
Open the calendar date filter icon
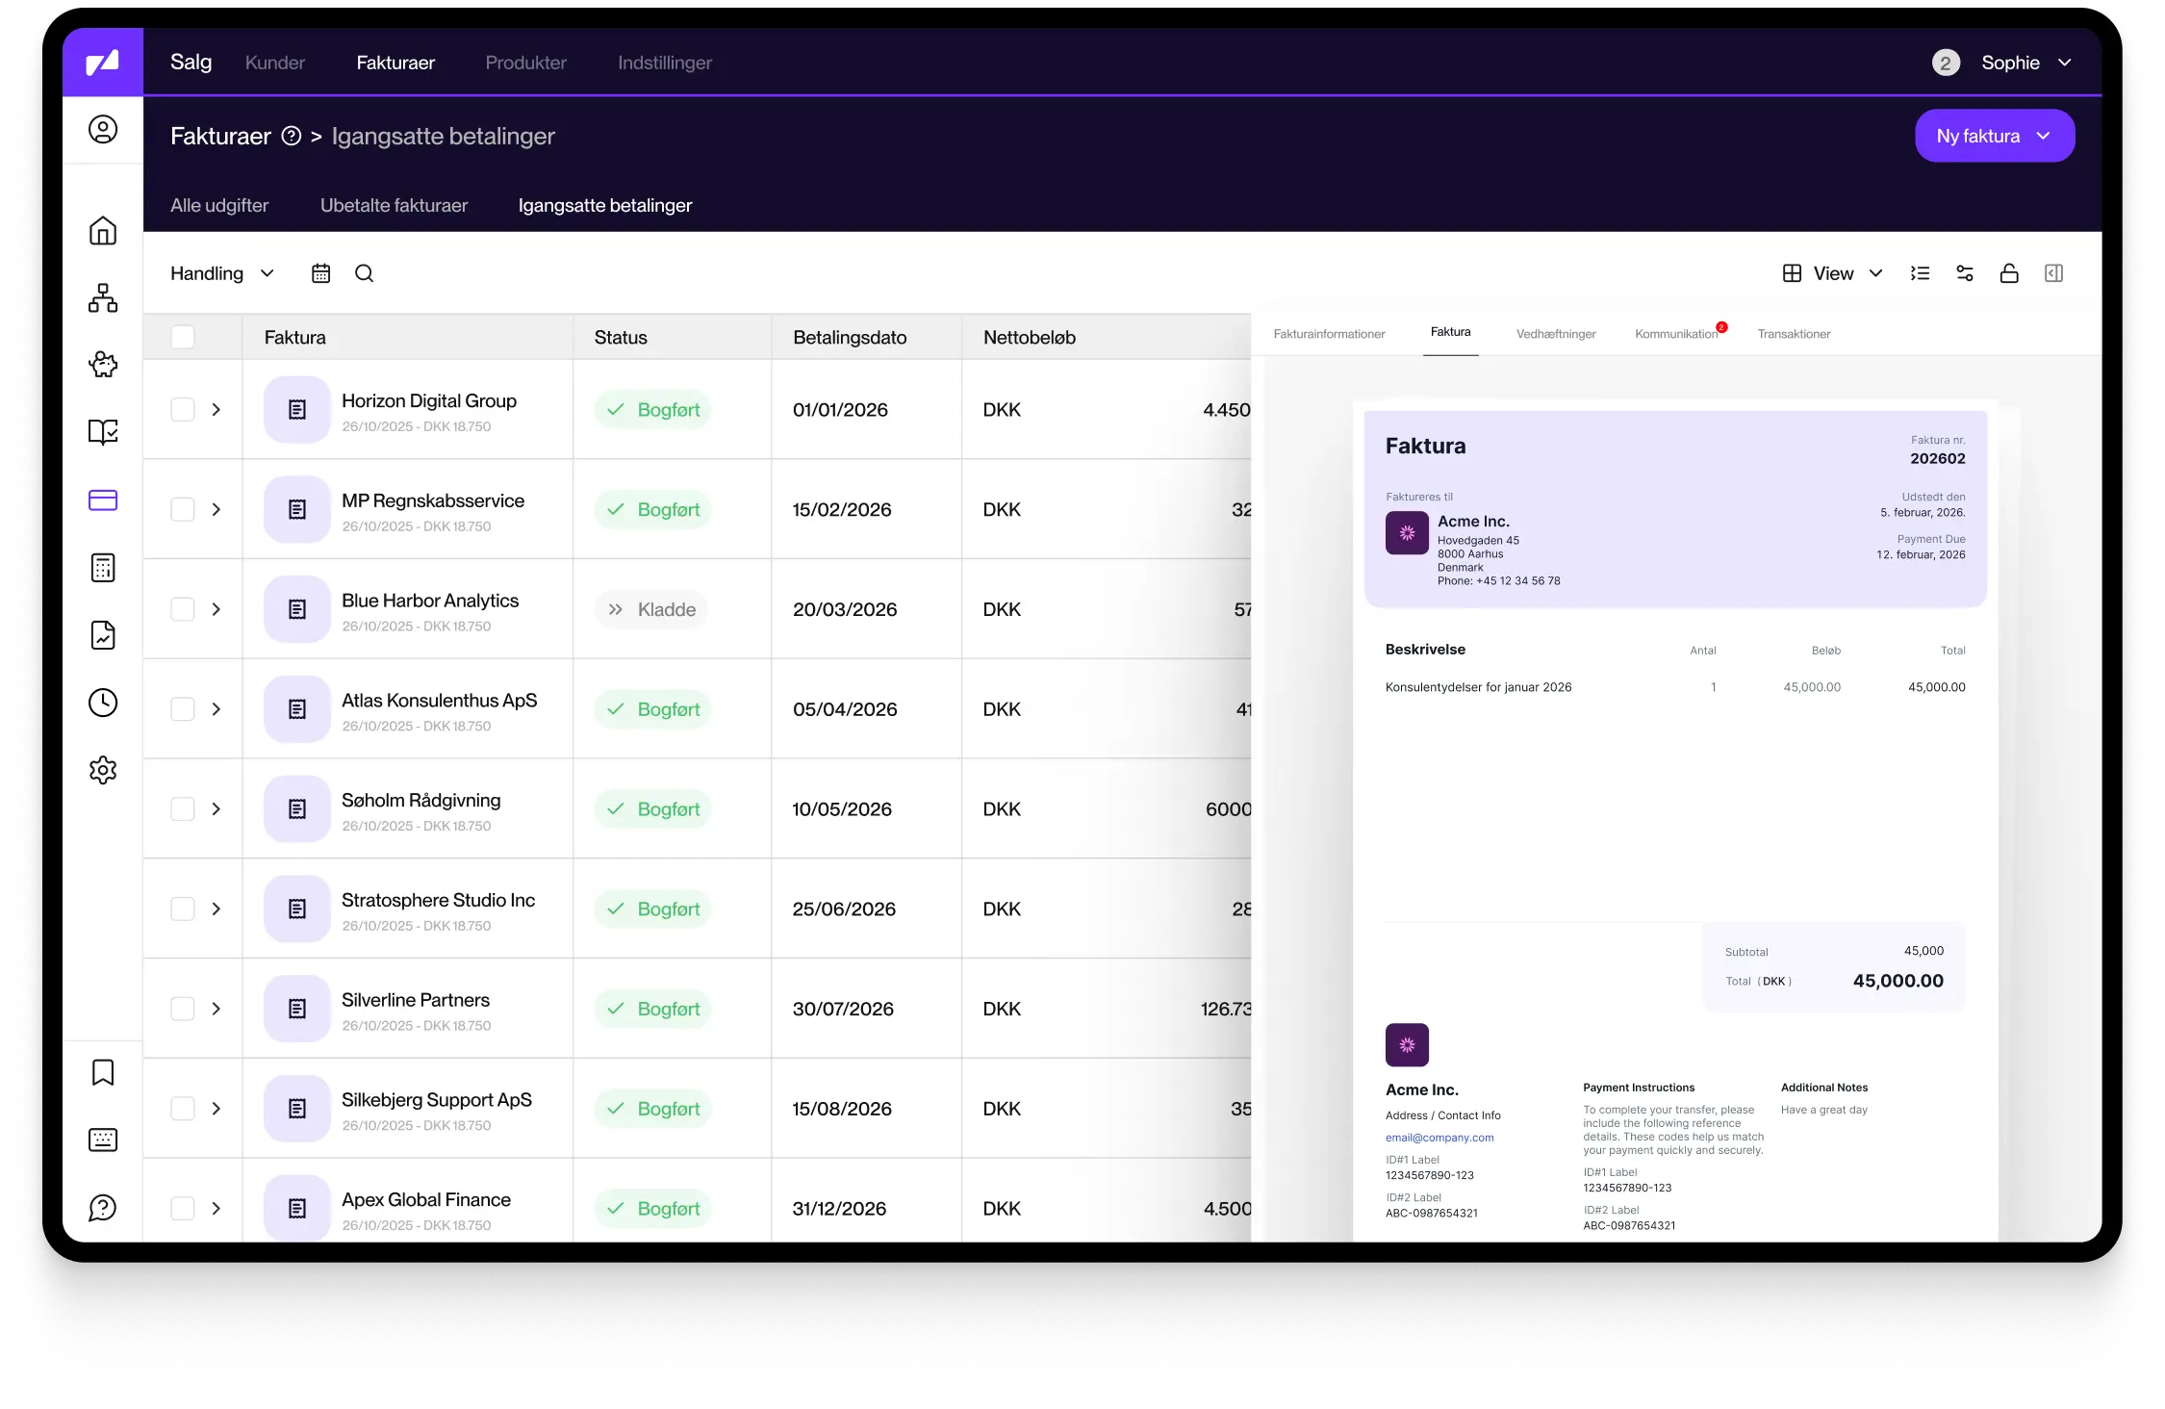(320, 273)
